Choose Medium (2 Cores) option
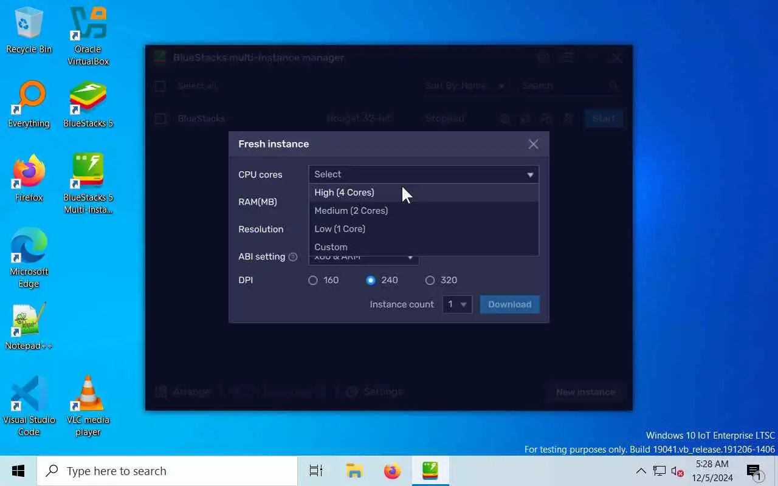The width and height of the screenshot is (778, 486). coord(424,211)
